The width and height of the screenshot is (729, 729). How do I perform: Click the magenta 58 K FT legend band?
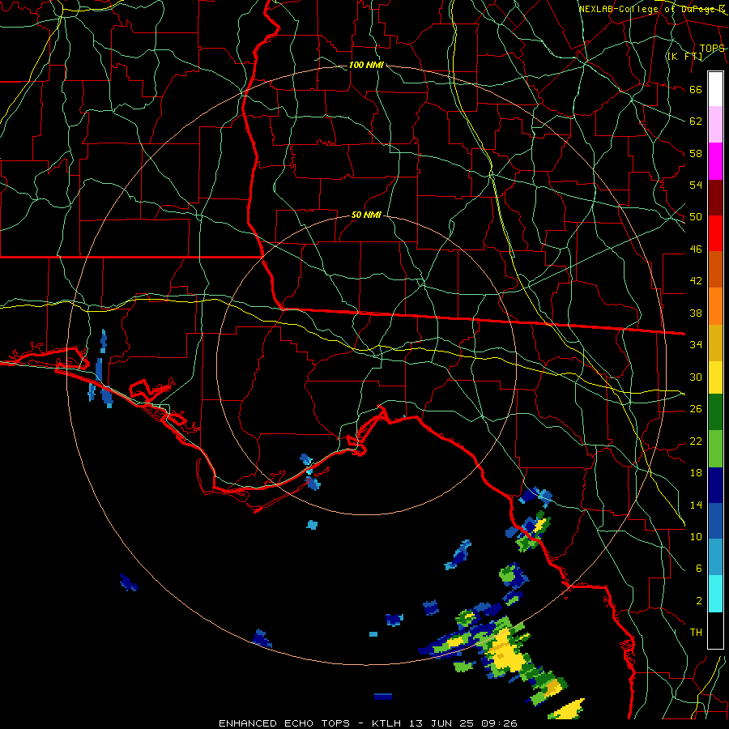[715, 161]
